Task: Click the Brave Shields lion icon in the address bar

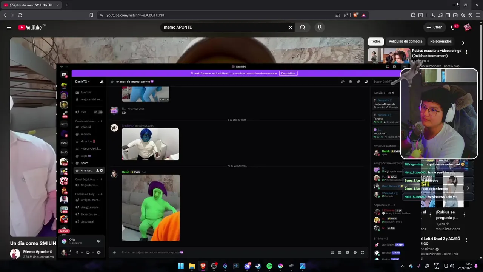Action: coord(355,15)
